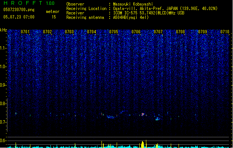233x148 pixels.
Task: Click the date stamp 05.07.23 07:00
Action: click(x=19, y=17)
